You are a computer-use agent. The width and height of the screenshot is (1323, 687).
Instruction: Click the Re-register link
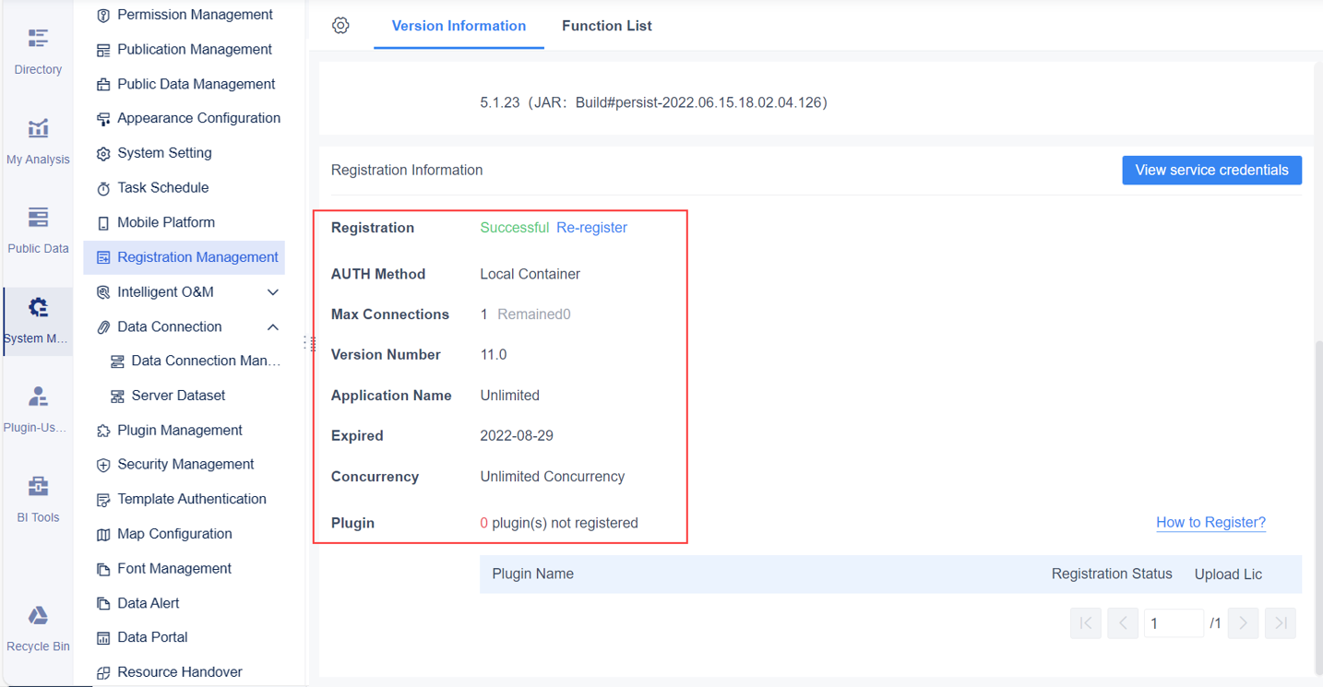(591, 227)
